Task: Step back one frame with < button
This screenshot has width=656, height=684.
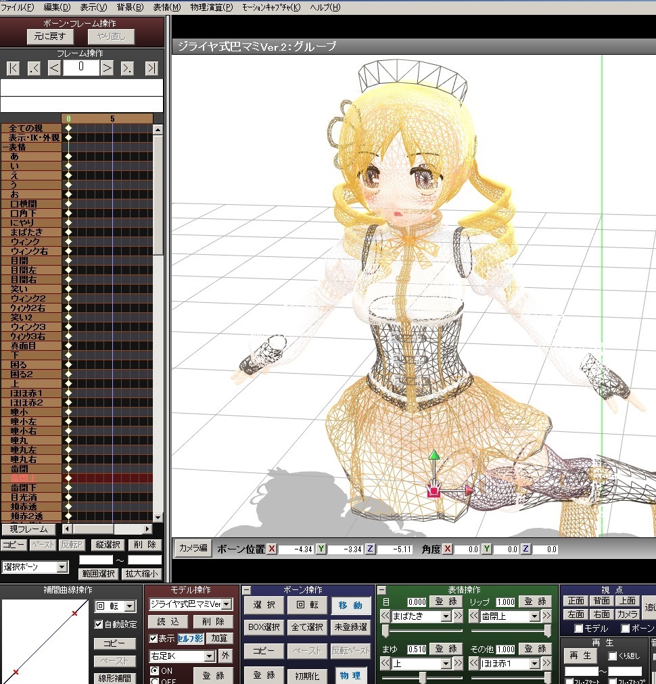Action: pos(54,68)
